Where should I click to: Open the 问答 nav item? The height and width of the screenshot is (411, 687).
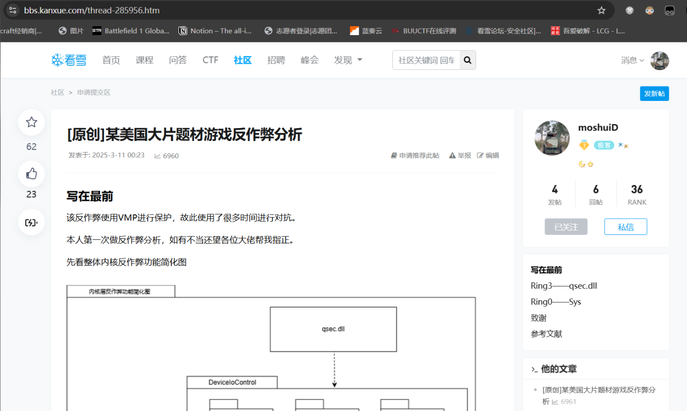click(x=178, y=60)
